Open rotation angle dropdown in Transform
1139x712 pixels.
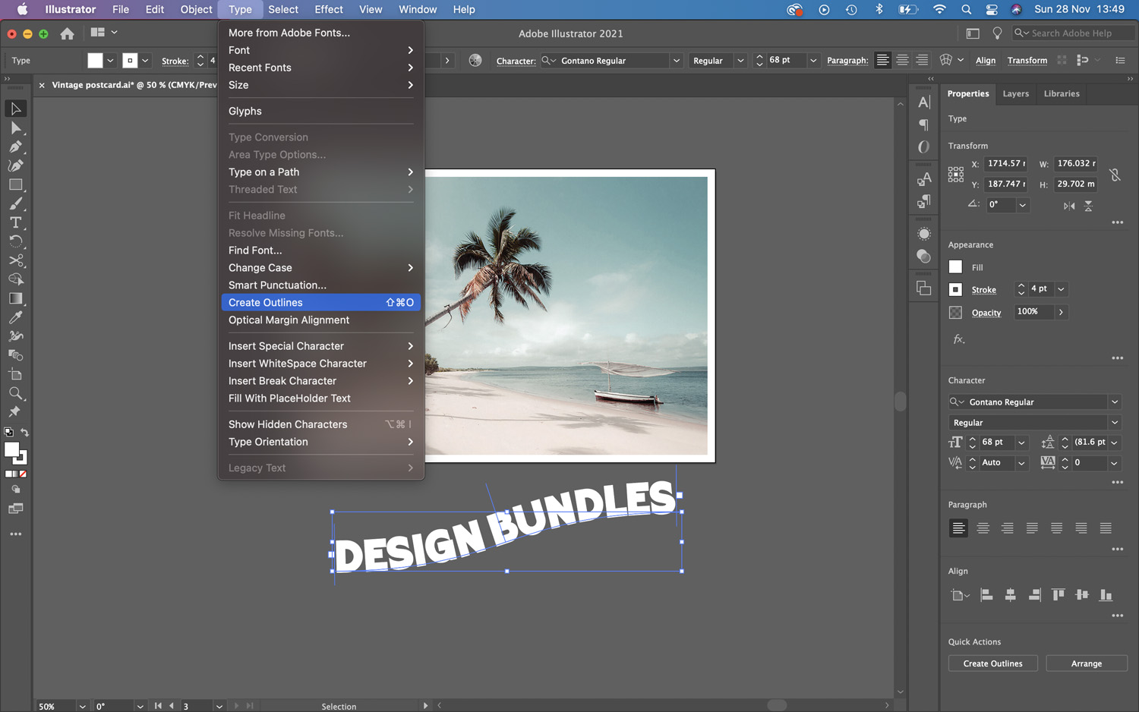coord(1022,205)
